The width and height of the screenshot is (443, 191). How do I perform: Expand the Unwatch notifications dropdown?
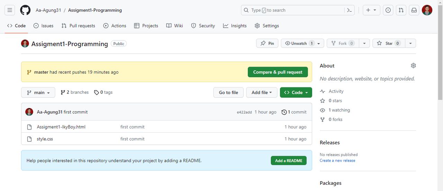(x=302, y=43)
